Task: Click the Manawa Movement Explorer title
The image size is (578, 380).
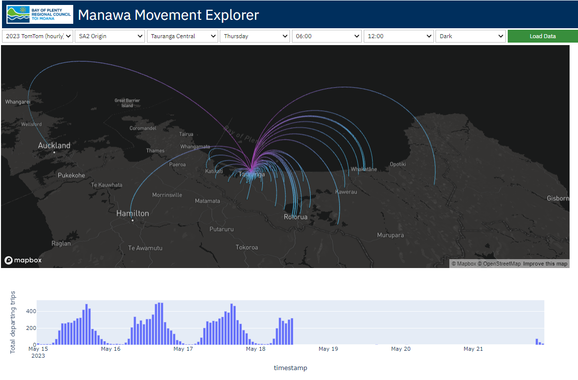Action: pos(168,15)
